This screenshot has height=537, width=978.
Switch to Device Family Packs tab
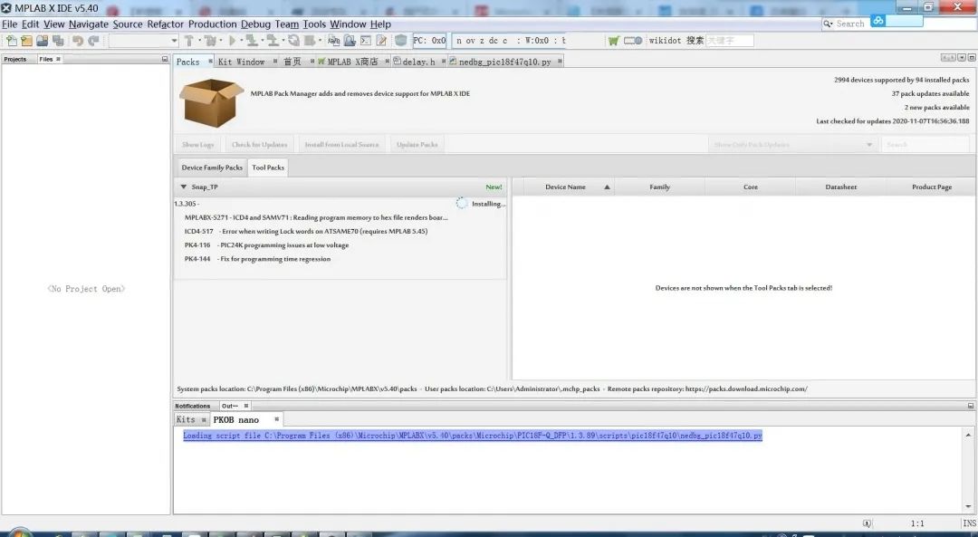212,168
